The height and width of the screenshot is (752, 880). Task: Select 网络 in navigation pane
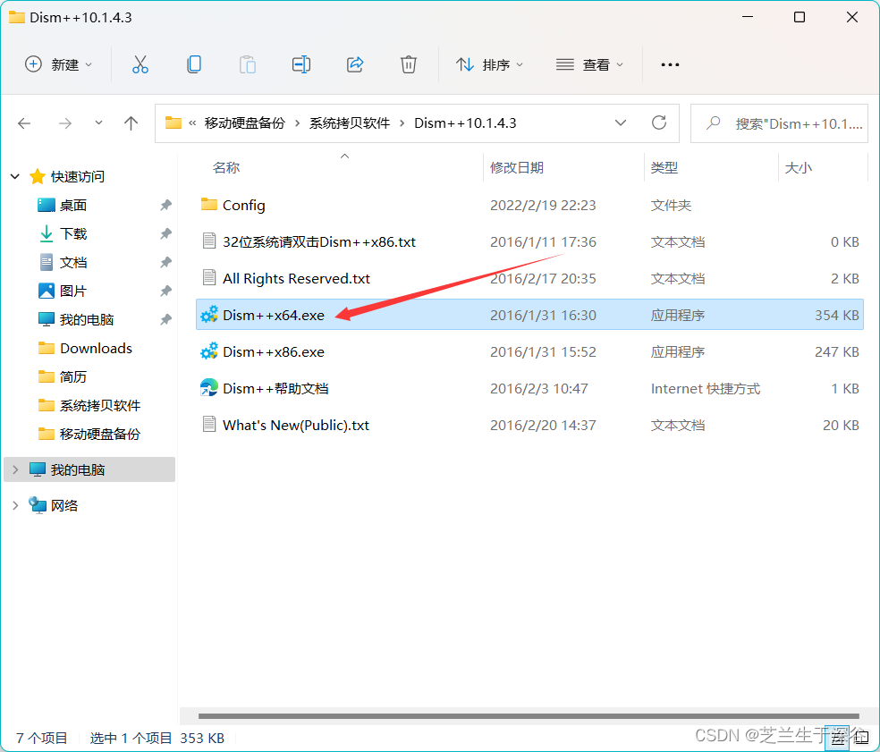(64, 505)
